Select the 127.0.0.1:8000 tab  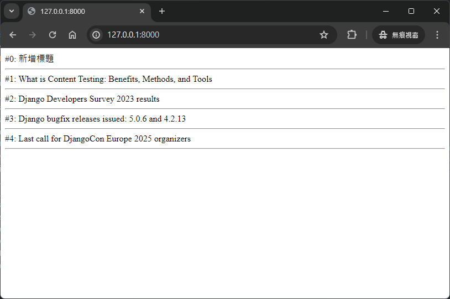[x=87, y=12]
